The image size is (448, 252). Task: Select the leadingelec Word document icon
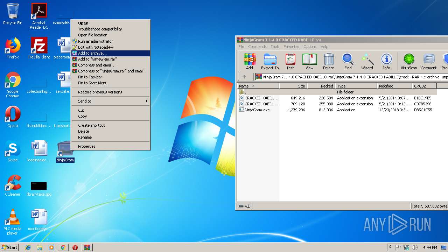tap(39, 151)
